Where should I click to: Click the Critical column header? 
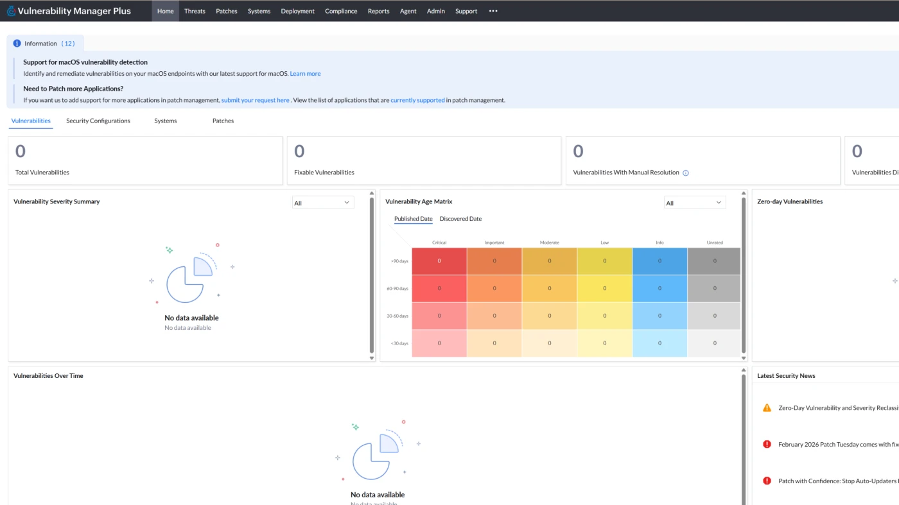coord(439,243)
